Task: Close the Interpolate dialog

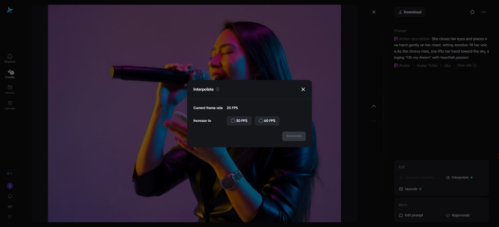Action: (303, 90)
